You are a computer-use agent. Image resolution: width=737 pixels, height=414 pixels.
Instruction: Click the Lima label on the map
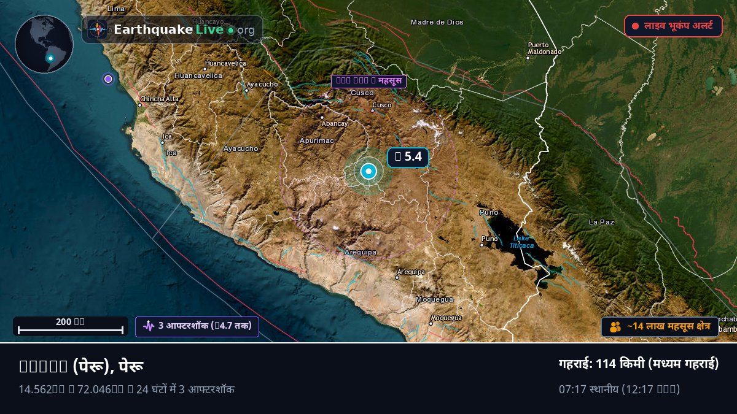116,9
